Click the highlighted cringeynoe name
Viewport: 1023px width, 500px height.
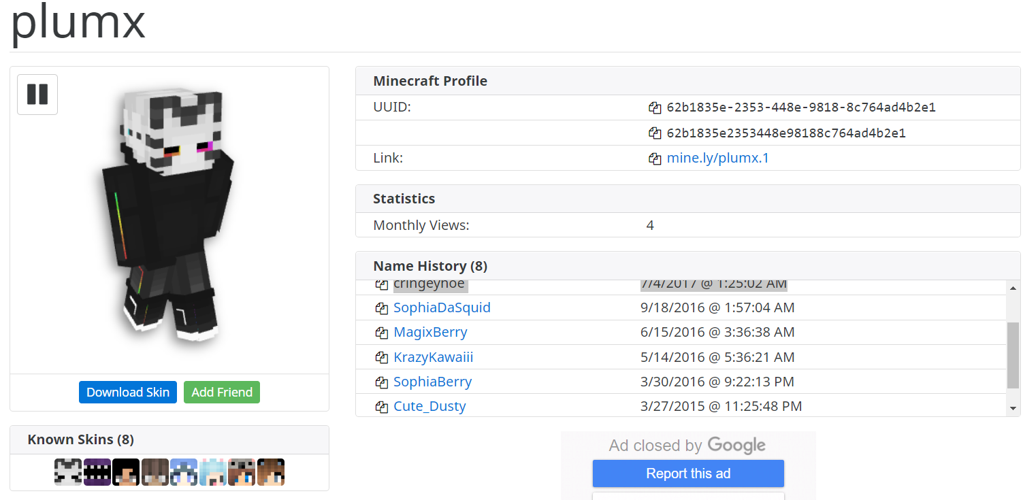click(429, 284)
